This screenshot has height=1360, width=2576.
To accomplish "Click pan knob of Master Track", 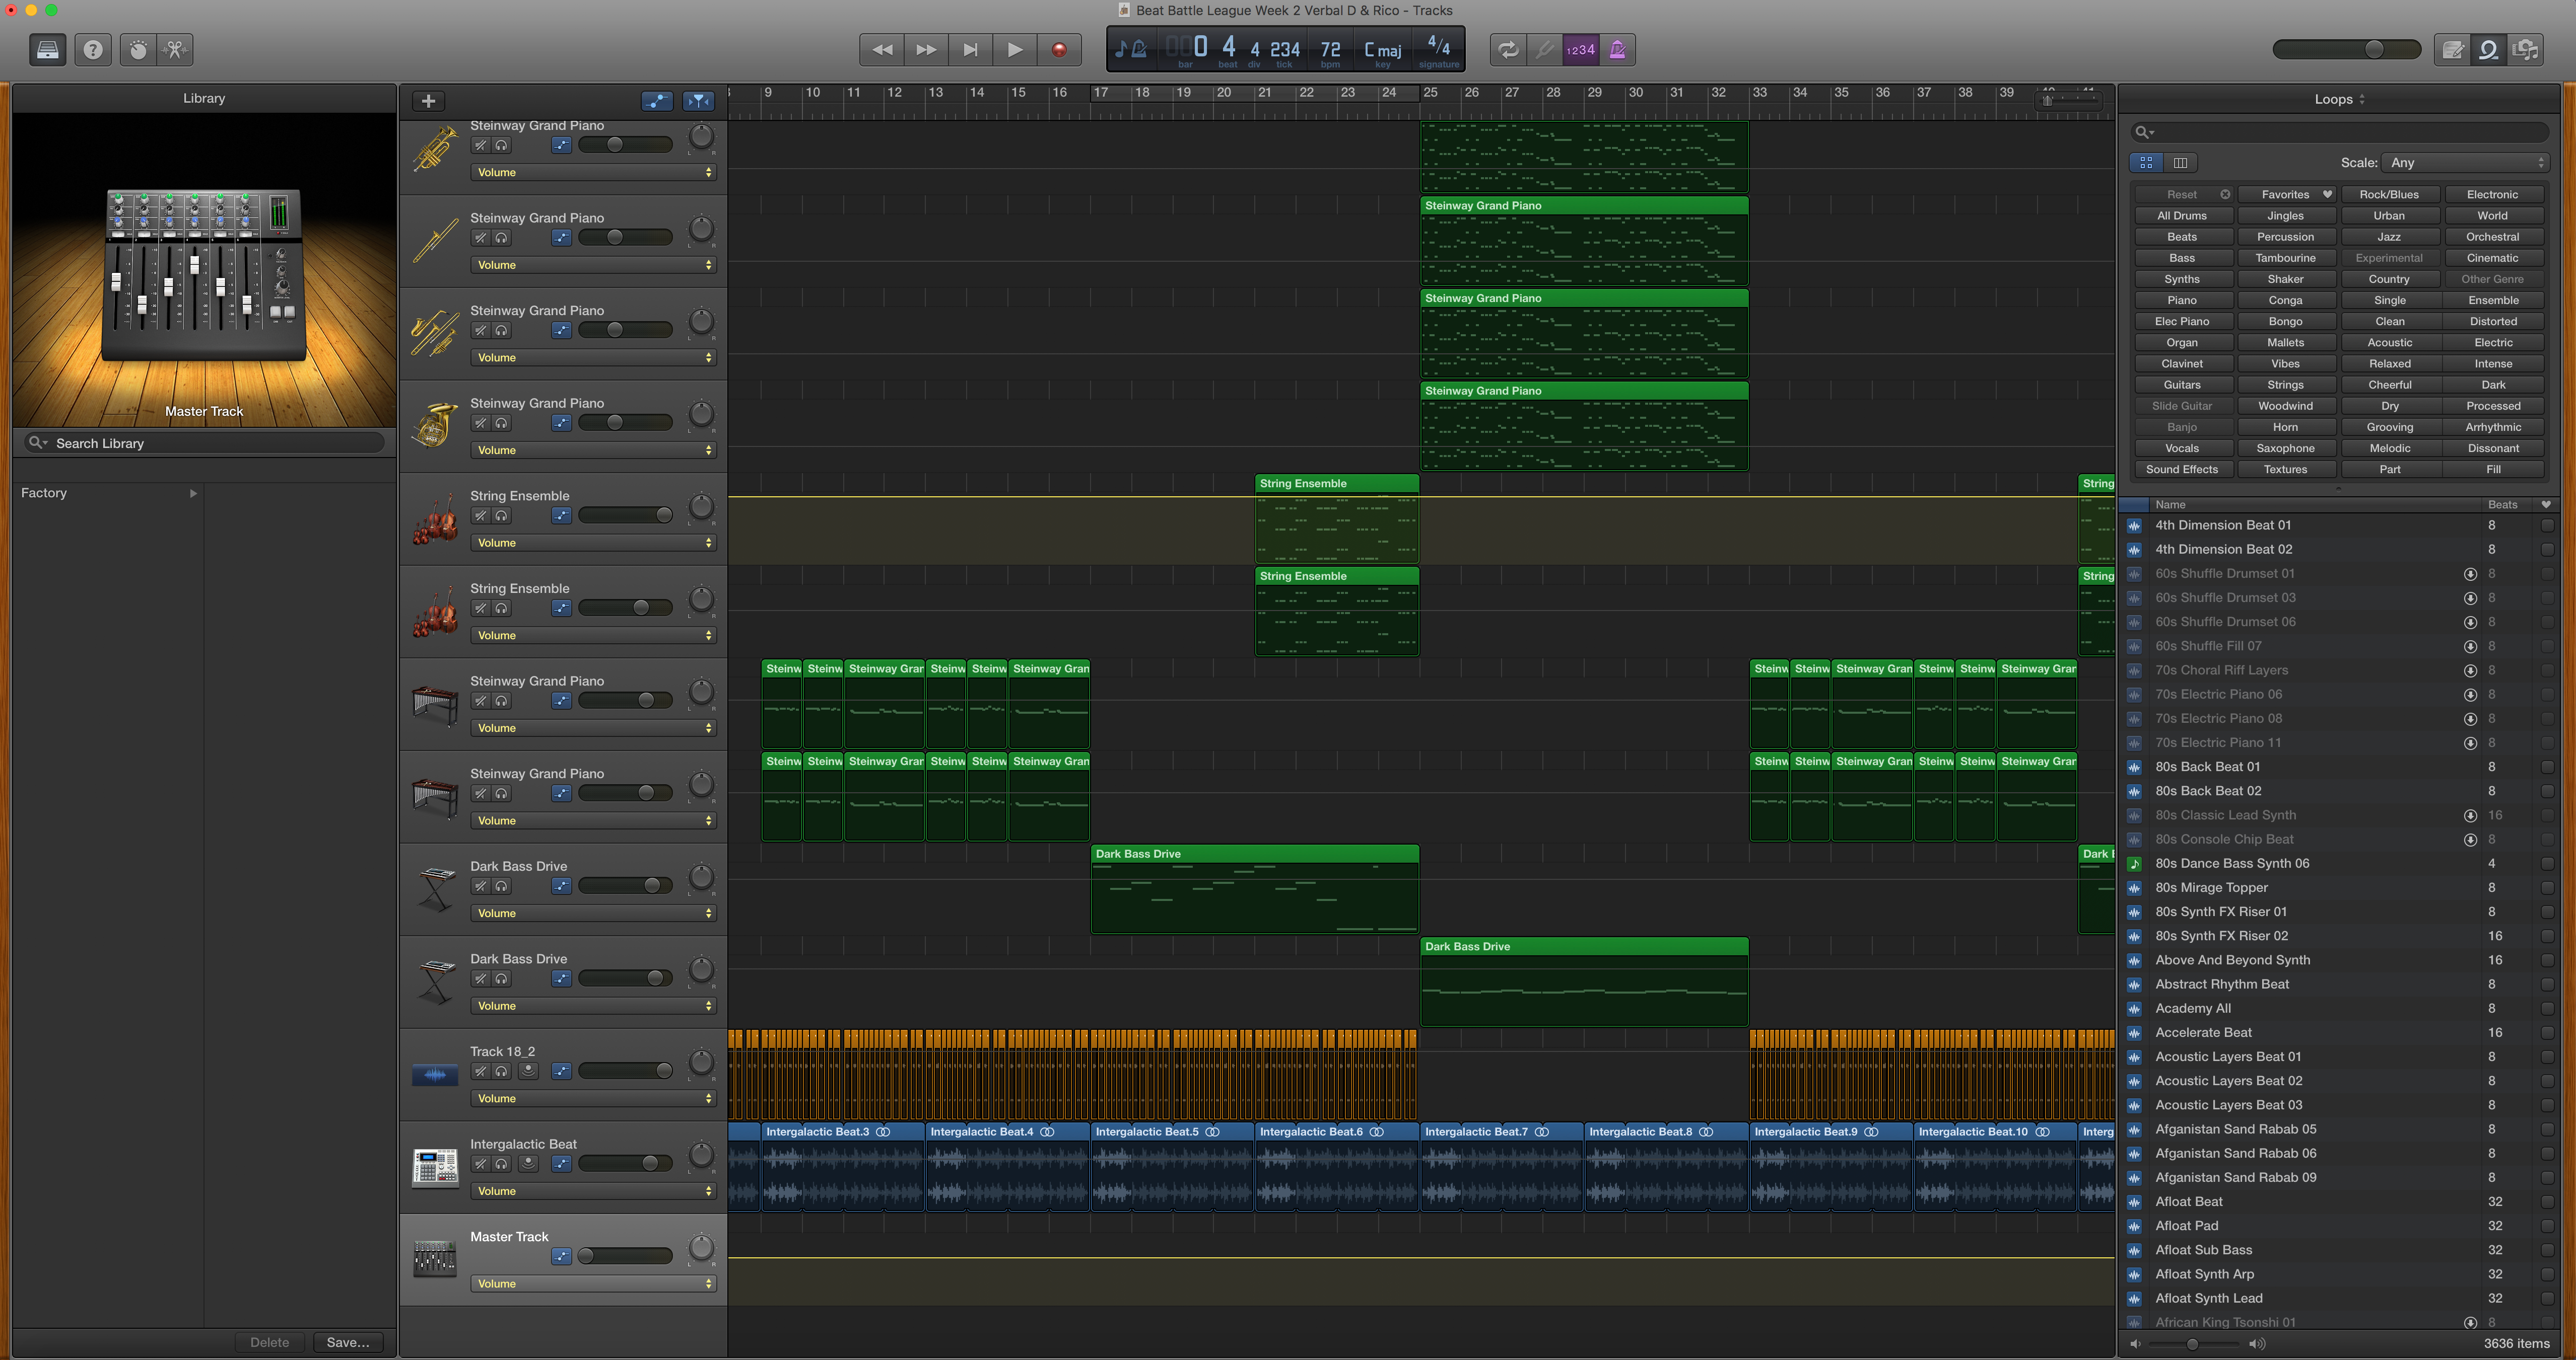I will click(x=702, y=1248).
